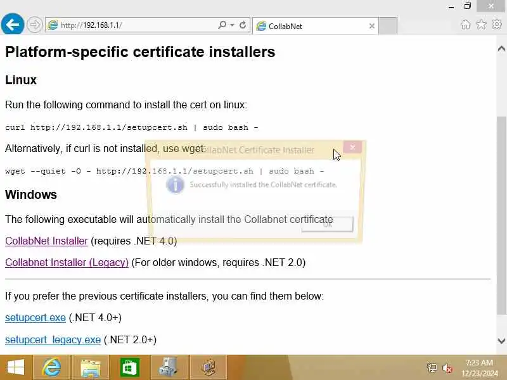Screen dimensions: 507x380
Task: Click the curl setupcert.sh command text
Action: 132,127
